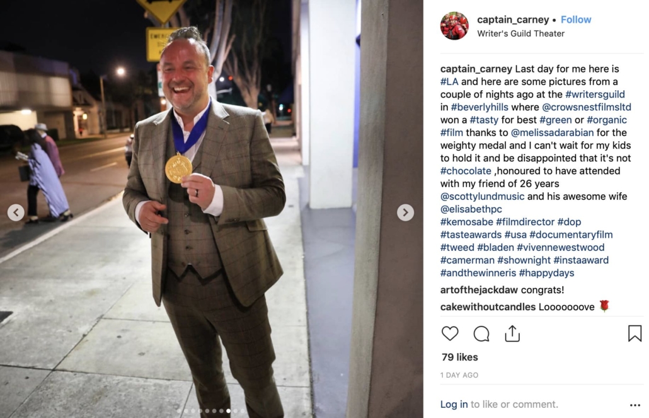Open comments via speech bubble icon

click(481, 334)
